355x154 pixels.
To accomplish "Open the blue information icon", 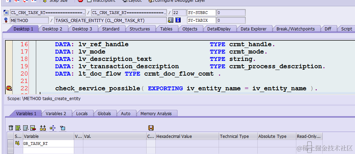I will pyautogui.click(x=178, y=20).
